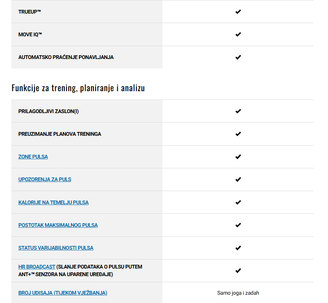Open the UPOZORENJA ZA PULS link
This screenshot has height=303, width=328.
45,179
